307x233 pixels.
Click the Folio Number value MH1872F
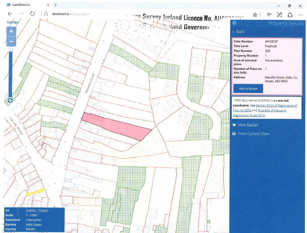point(271,41)
